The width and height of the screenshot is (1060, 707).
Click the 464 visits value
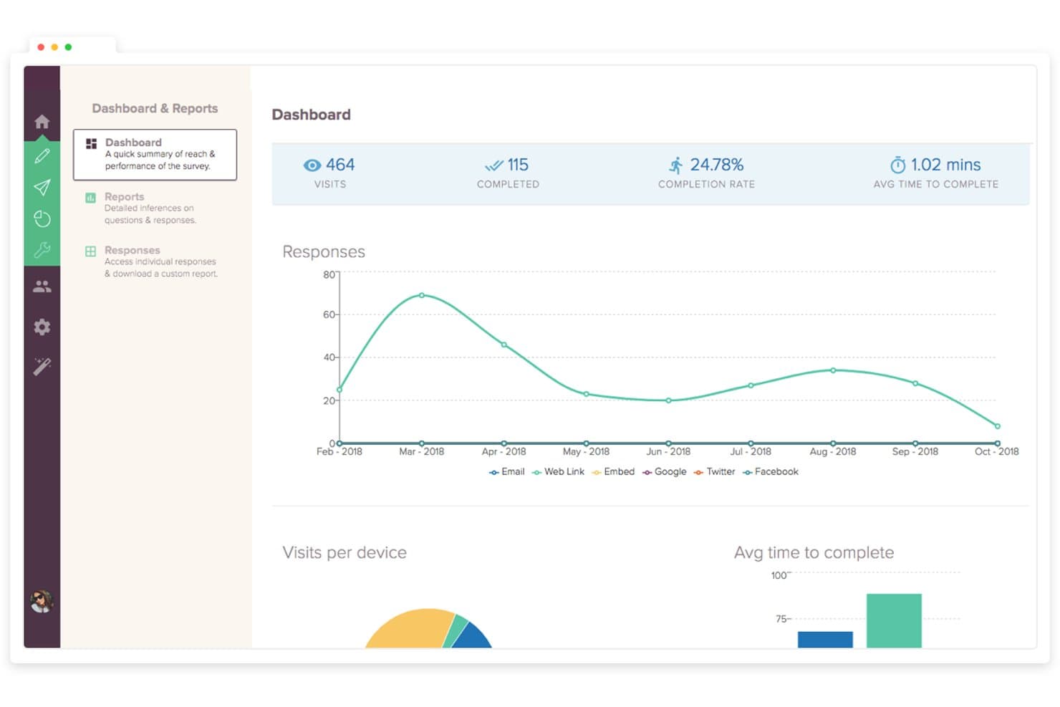click(x=340, y=165)
